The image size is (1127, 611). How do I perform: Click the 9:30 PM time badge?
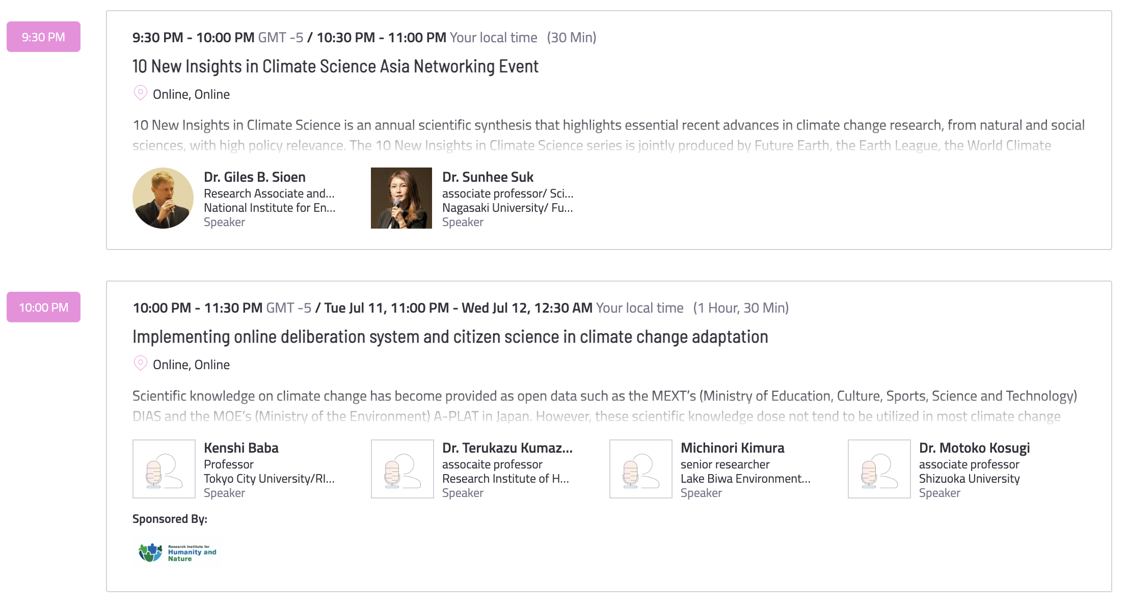pyautogui.click(x=43, y=37)
